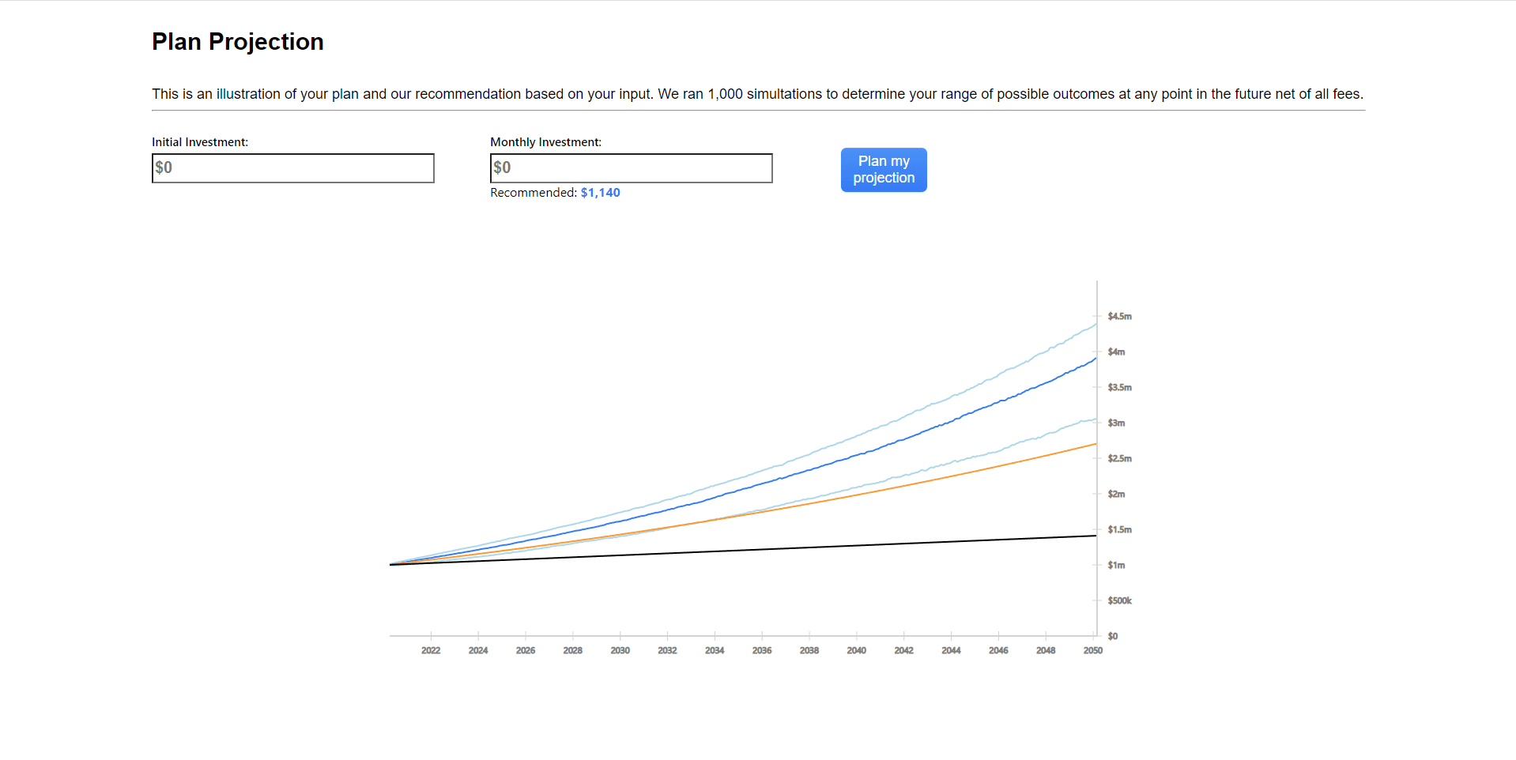1516x760 pixels.
Task: Click the recommended $1,140 amount link
Action: (x=600, y=193)
